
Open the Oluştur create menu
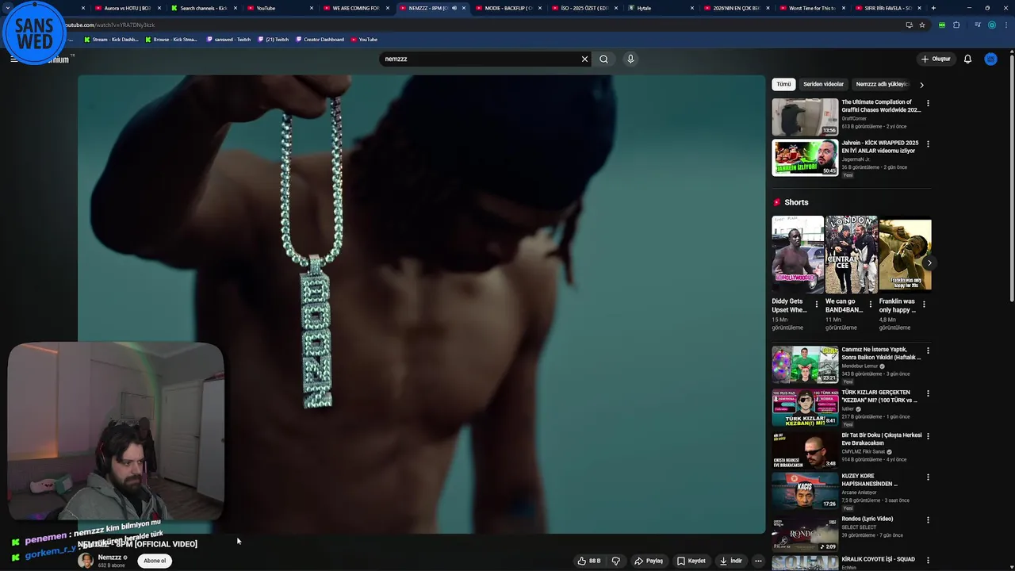[936, 59]
